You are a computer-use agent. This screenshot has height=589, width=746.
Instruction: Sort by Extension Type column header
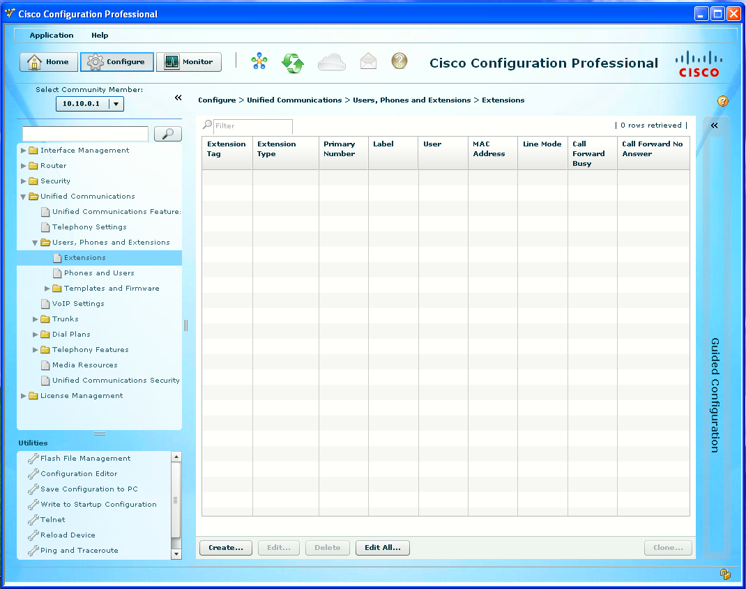(285, 153)
